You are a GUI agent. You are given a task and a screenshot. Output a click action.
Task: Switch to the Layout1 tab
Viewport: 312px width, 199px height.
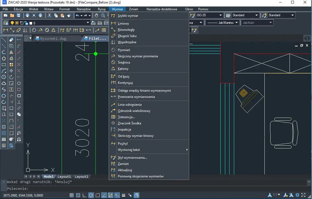pos(64,177)
